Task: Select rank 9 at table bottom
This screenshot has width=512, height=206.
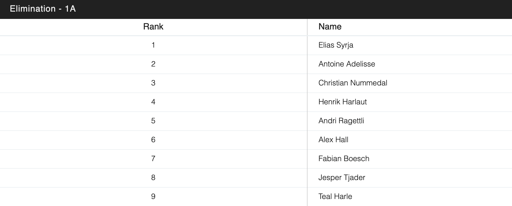Action: tap(153, 197)
